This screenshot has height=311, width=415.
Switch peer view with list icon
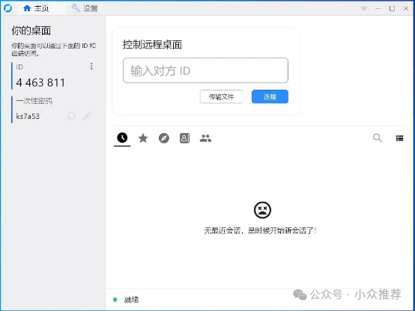click(x=400, y=138)
